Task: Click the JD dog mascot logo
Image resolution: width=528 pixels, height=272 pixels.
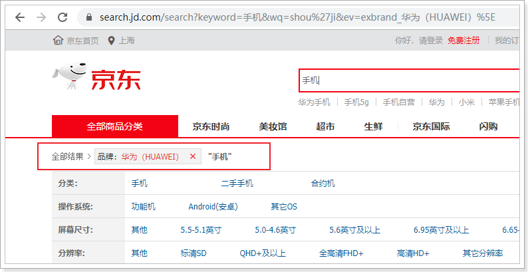Action: pyautogui.click(x=69, y=76)
